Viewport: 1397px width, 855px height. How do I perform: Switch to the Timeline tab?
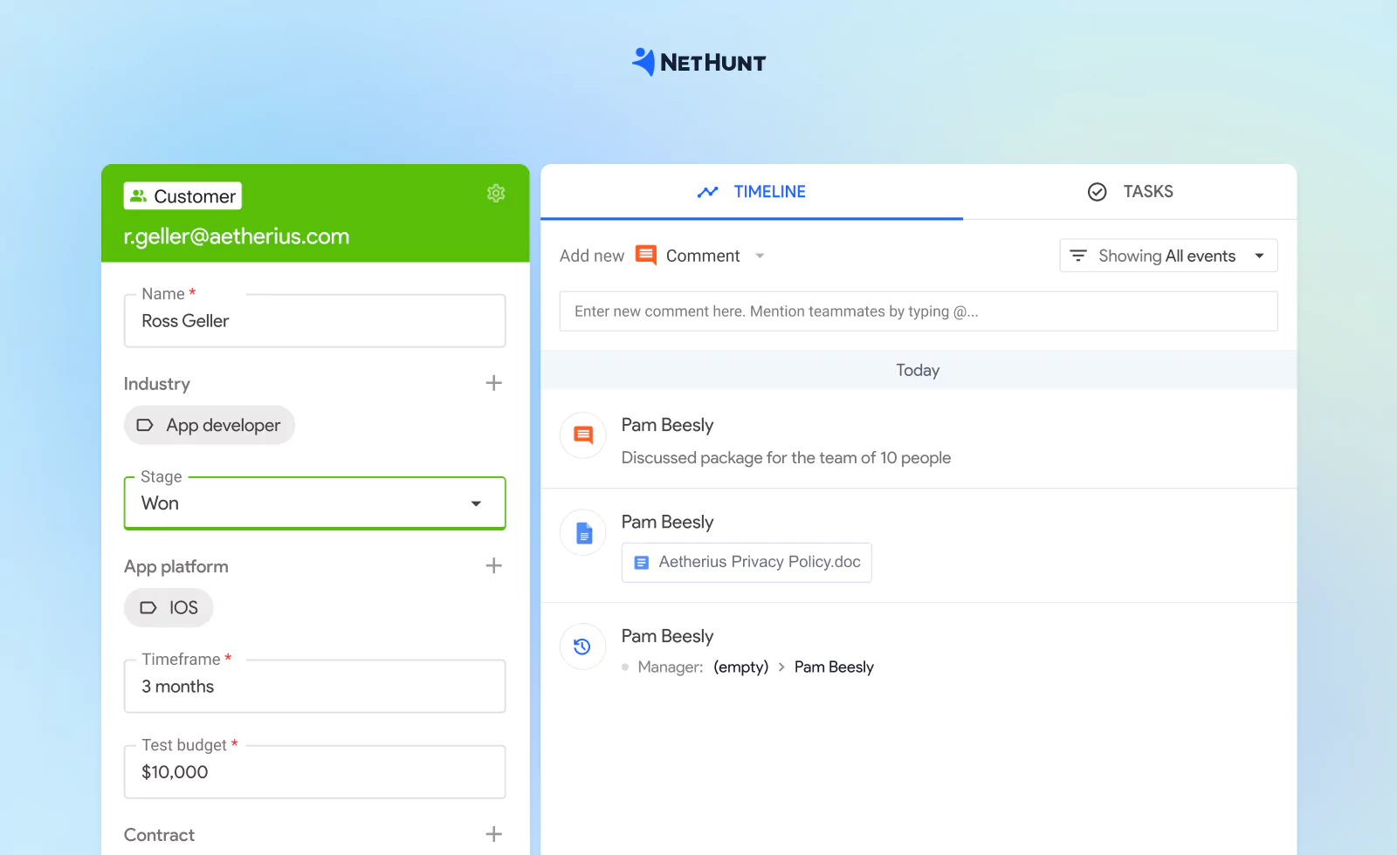coord(767,191)
